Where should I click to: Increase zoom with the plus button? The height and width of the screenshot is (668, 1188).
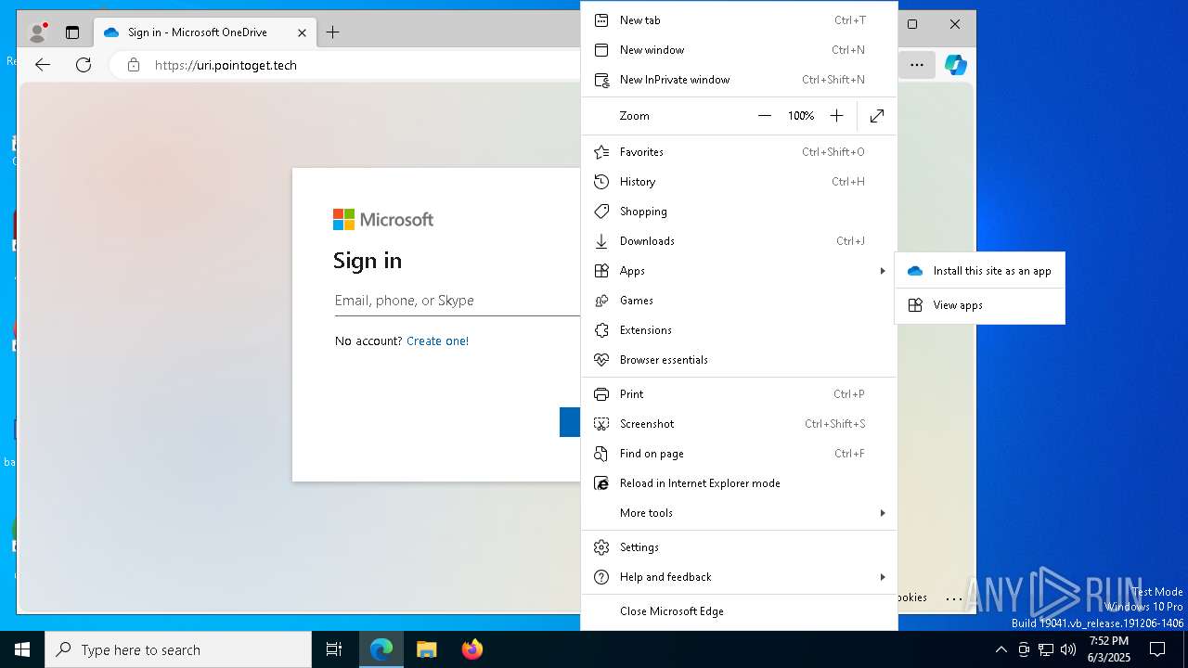(x=836, y=116)
